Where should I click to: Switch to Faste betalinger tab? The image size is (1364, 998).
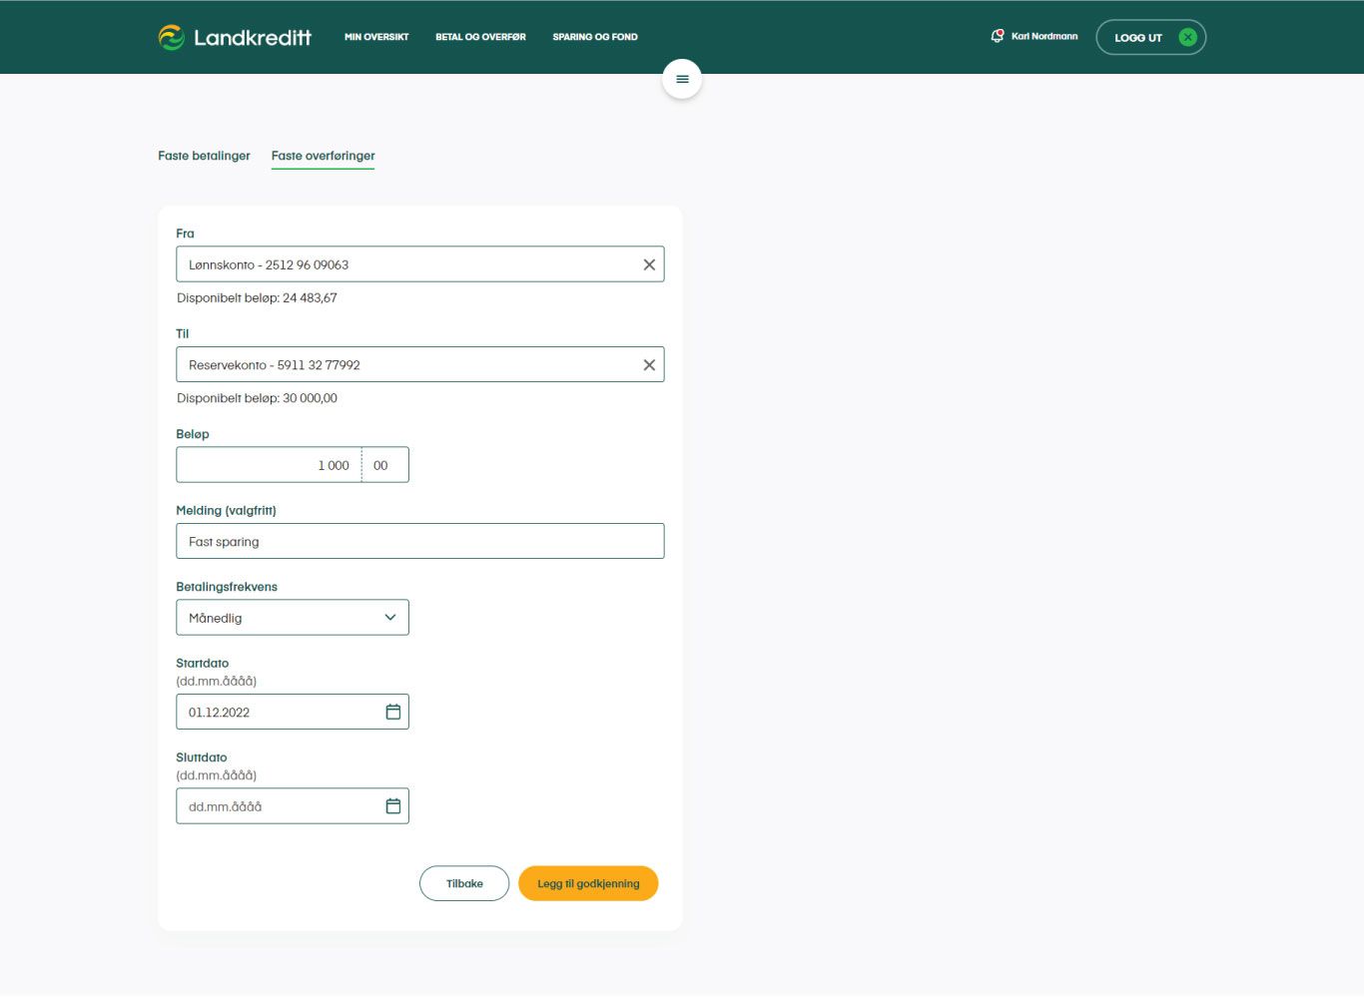204,156
